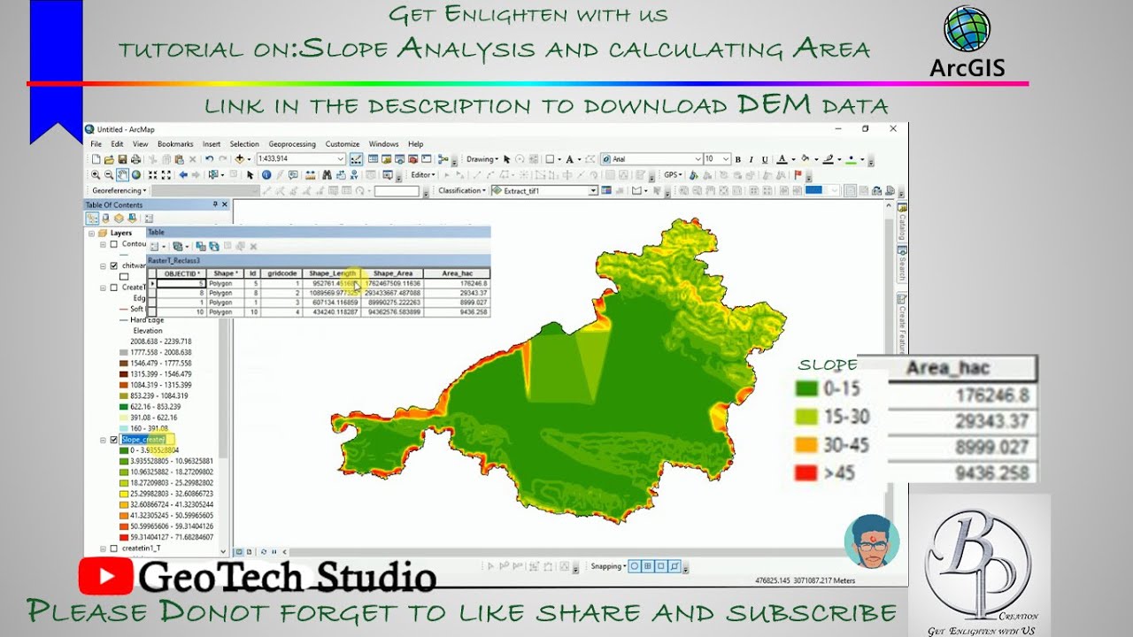Click the gridcode column header

coord(281,273)
